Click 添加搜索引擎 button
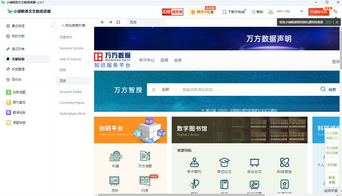This screenshot has height=196, width=342. pyautogui.click(x=73, y=26)
